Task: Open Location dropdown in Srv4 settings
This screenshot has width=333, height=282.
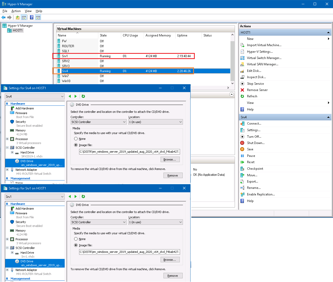Action: 156,122
